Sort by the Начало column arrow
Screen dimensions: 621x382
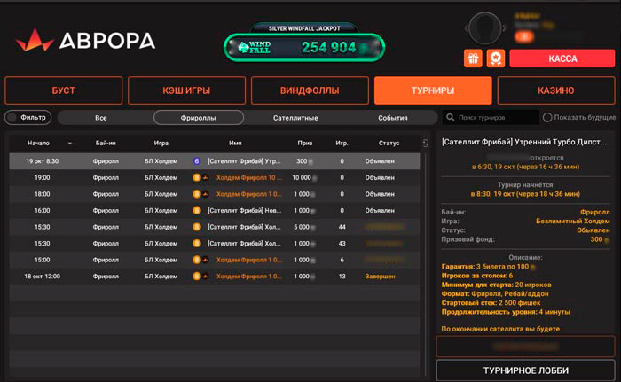point(70,144)
